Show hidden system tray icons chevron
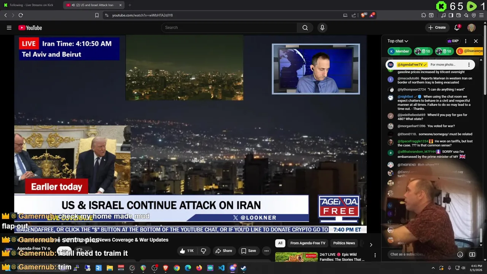This screenshot has width=487, height=274. tap(433, 268)
